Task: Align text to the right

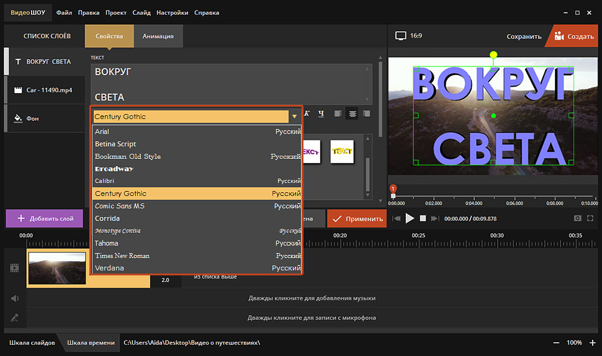Action: (366, 113)
